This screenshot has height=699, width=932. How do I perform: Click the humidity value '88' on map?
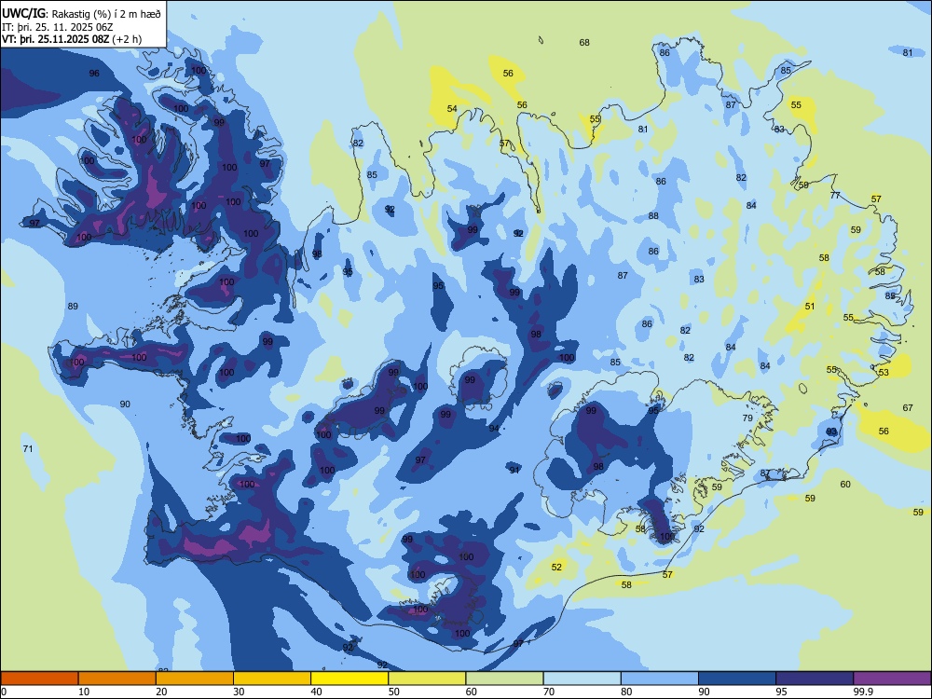click(653, 216)
